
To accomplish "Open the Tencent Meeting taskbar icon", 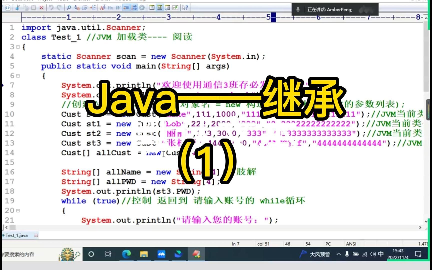I will [x=161, y=254].
